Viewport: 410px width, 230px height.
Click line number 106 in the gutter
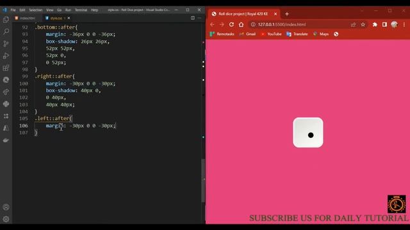[x=24, y=125]
